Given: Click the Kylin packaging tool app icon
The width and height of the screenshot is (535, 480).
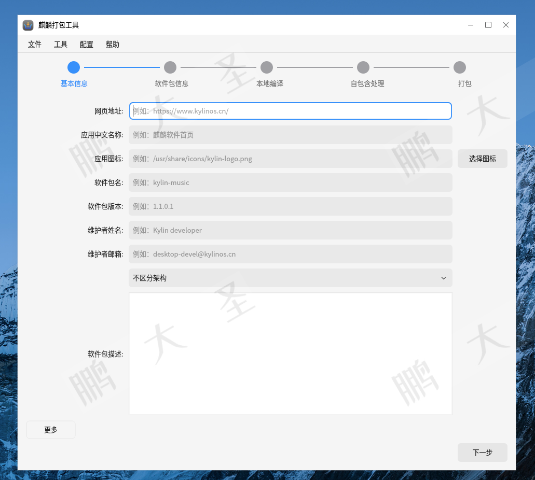Looking at the screenshot, I should click(x=28, y=25).
